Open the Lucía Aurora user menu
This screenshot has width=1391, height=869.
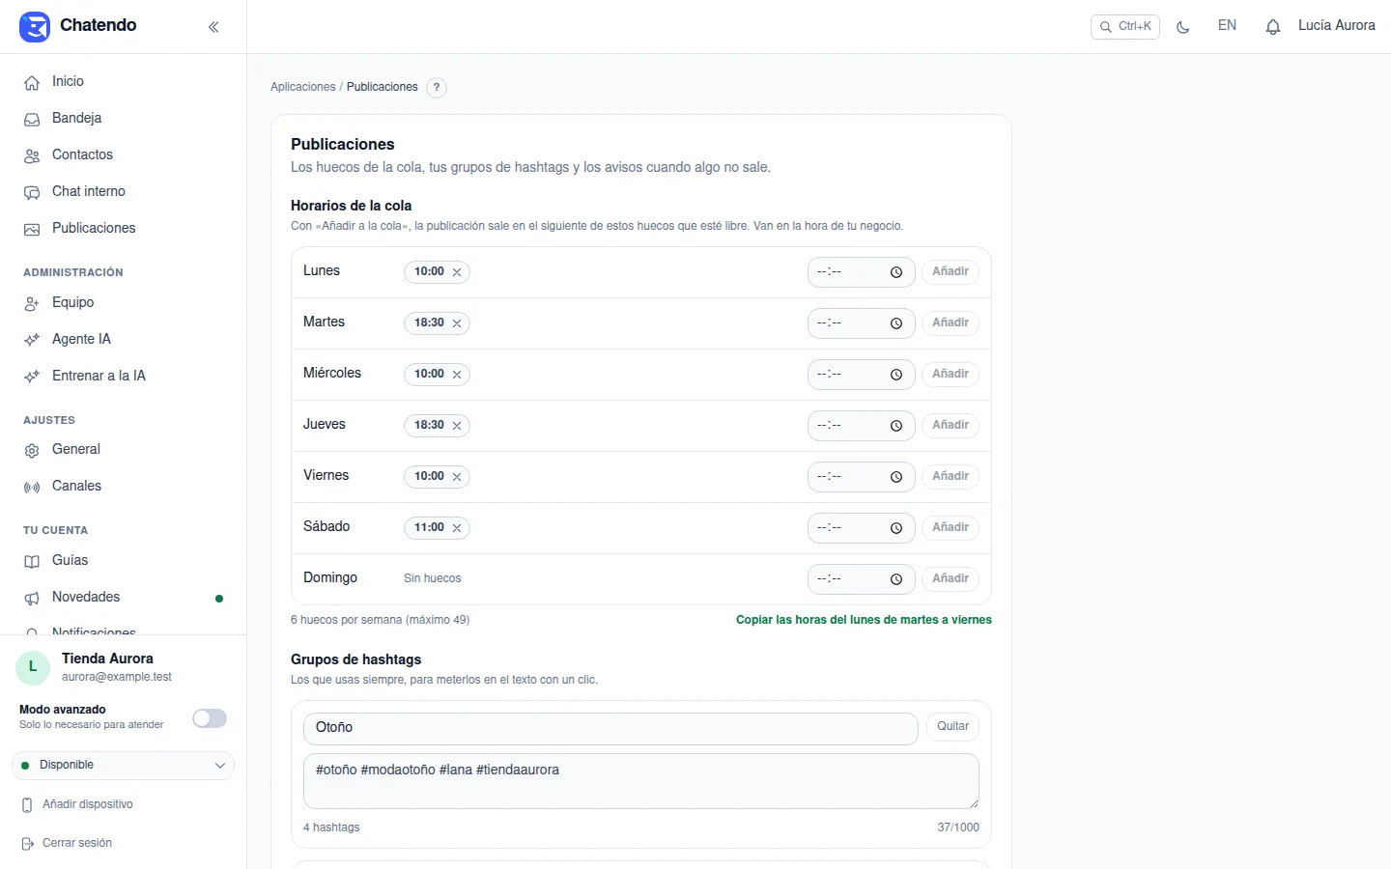pyautogui.click(x=1337, y=26)
